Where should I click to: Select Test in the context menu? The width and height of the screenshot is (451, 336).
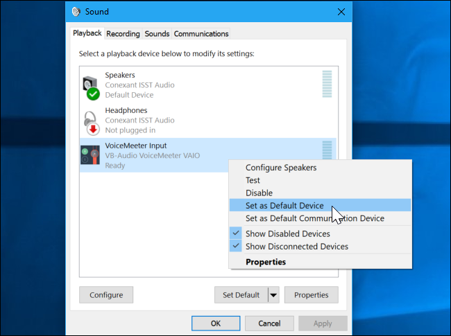tap(321, 180)
